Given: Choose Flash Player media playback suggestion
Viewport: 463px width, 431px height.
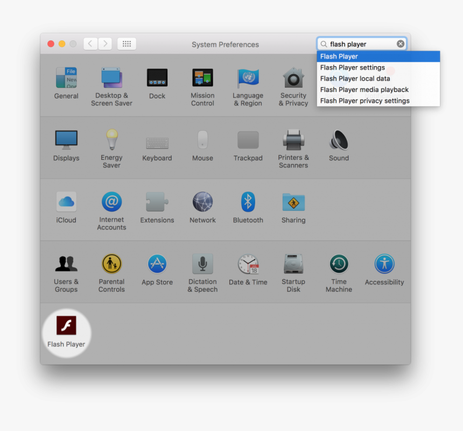Looking at the screenshot, I should tap(378, 90).
